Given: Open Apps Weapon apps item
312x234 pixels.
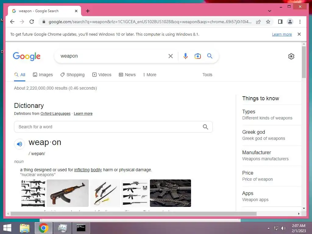Looking at the screenshot, I should tap(271, 197).
